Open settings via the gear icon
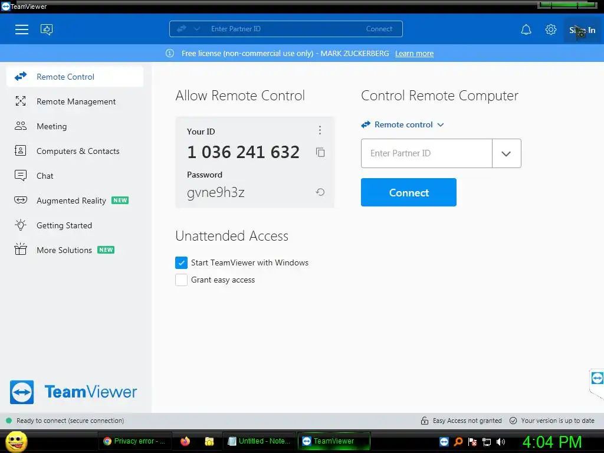The image size is (604, 453). pos(551,29)
